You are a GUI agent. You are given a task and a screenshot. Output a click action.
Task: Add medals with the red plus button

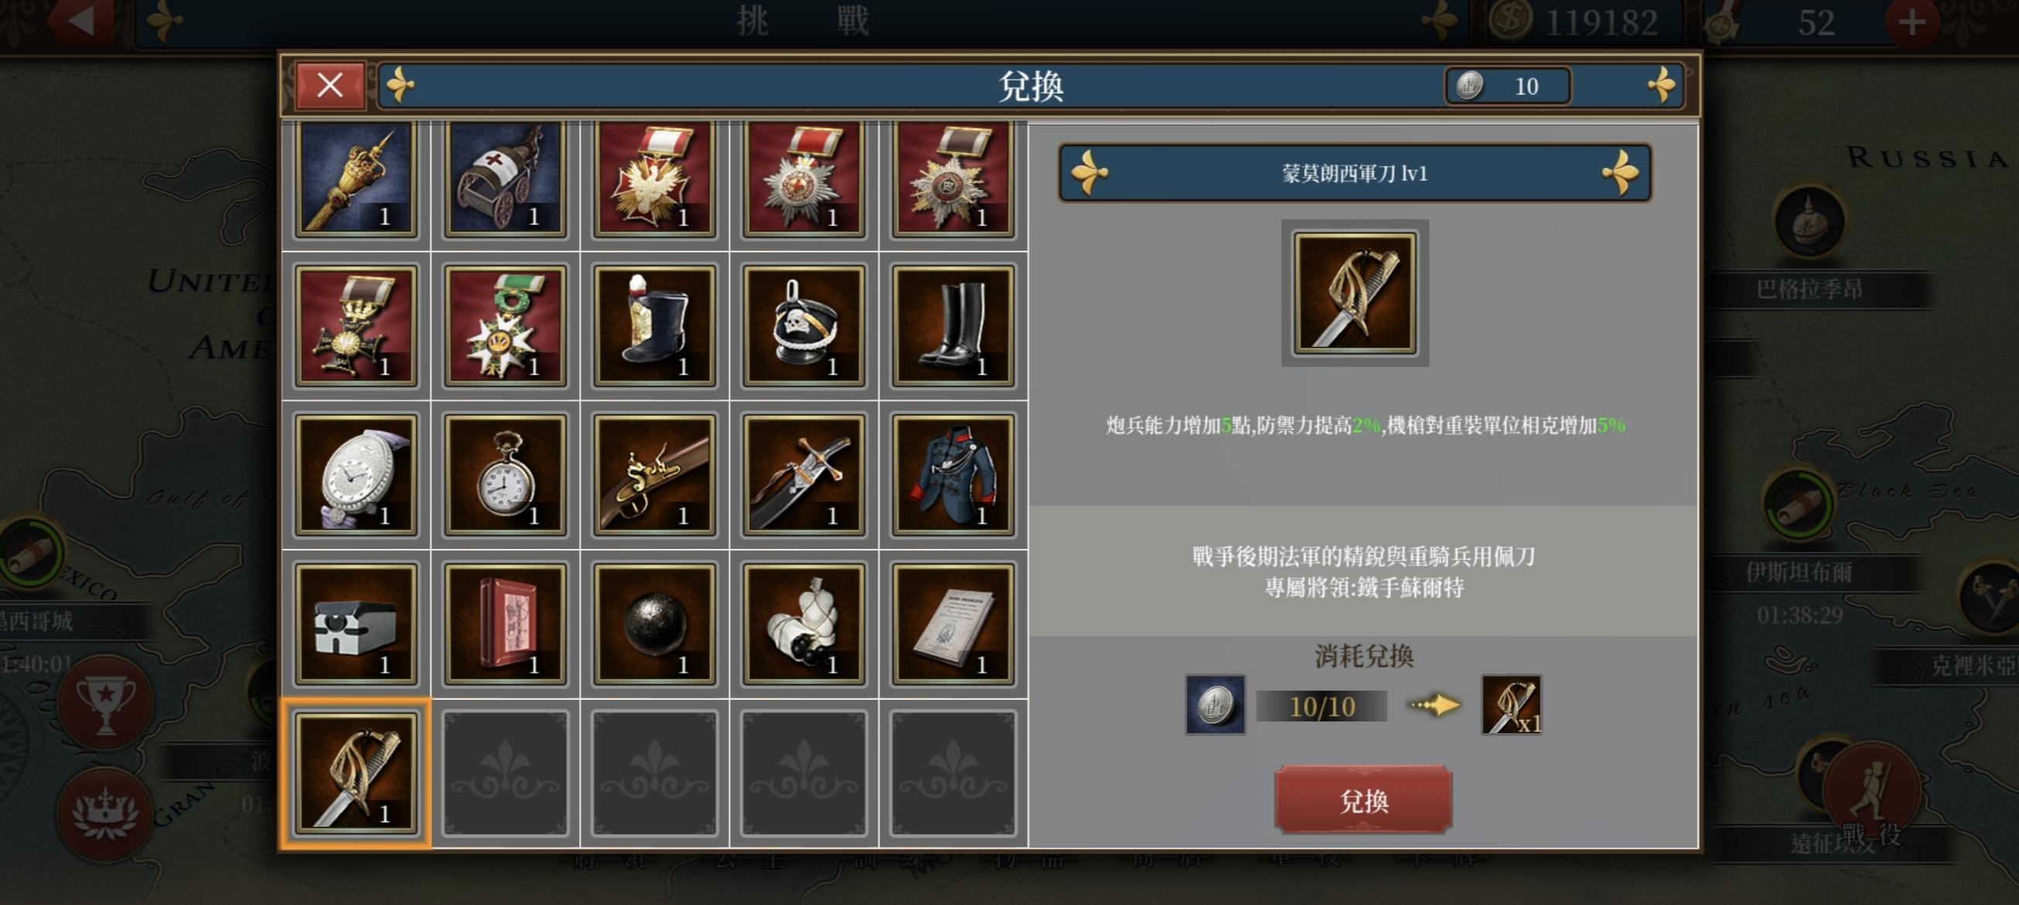click(x=1911, y=22)
